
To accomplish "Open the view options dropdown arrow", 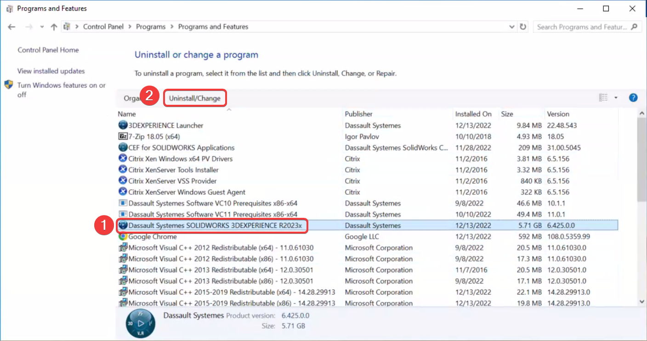I will 616,97.
